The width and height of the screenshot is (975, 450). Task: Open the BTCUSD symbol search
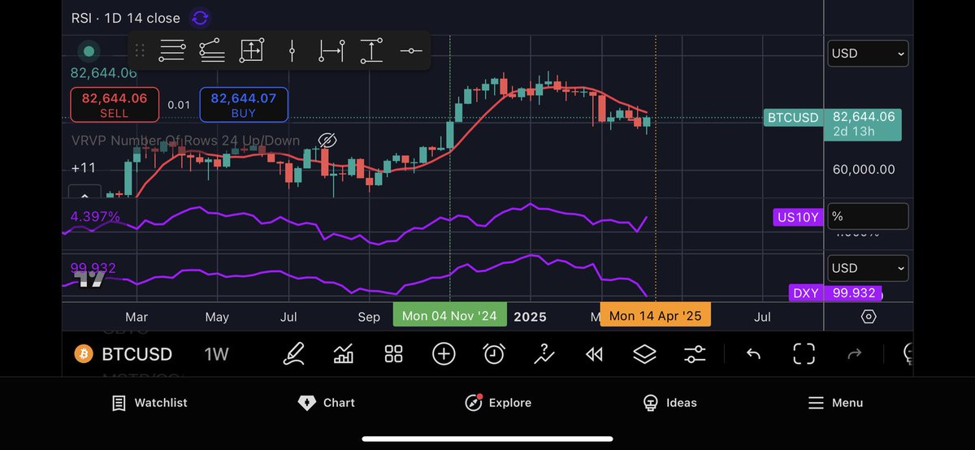136,354
